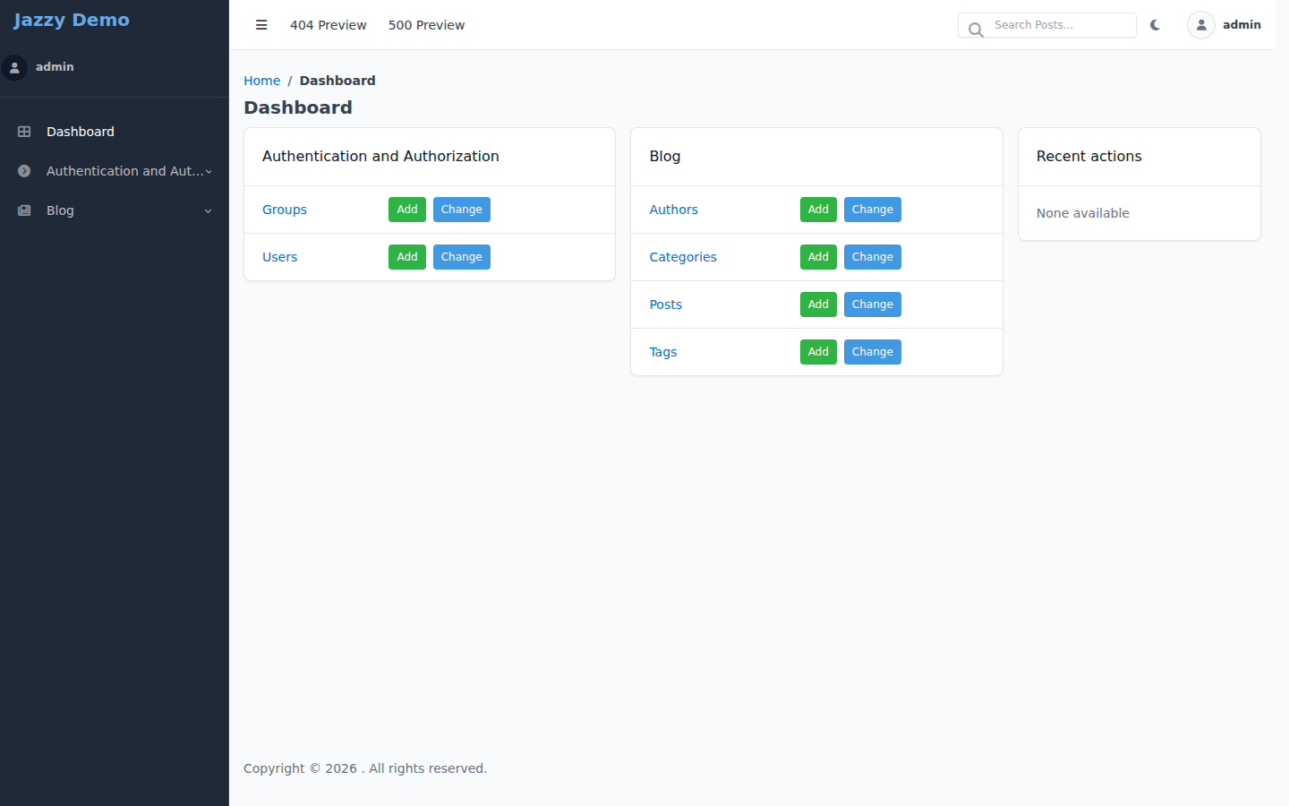
Task: Click the Authentication sidebar circle icon
Action: [24, 171]
